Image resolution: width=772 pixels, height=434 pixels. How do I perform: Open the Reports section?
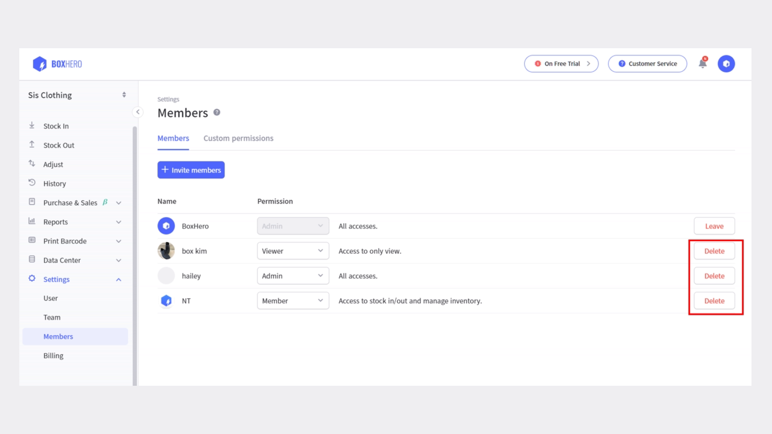57,222
